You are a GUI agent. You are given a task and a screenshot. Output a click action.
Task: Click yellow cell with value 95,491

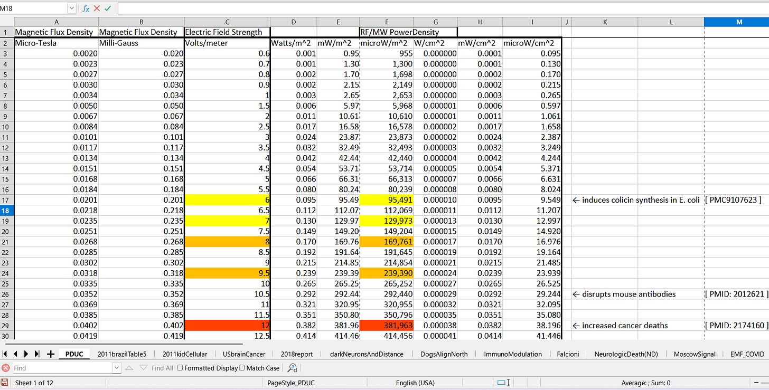[x=387, y=199]
